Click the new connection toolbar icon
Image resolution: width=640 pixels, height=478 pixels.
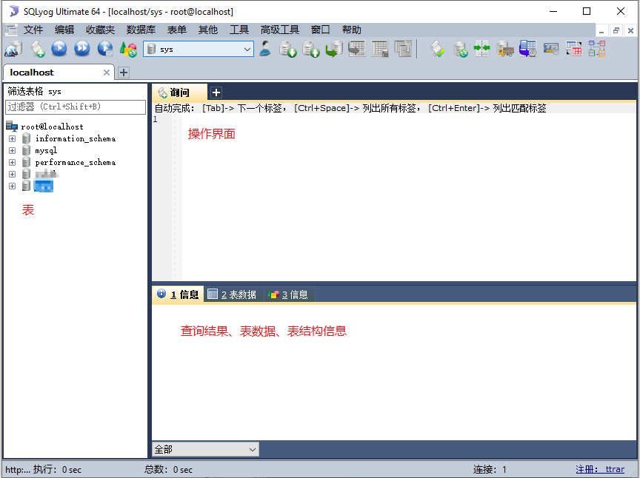tap(13, 49)
